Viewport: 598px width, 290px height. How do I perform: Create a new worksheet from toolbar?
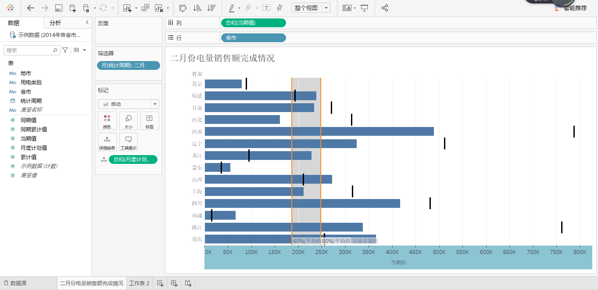127,8
